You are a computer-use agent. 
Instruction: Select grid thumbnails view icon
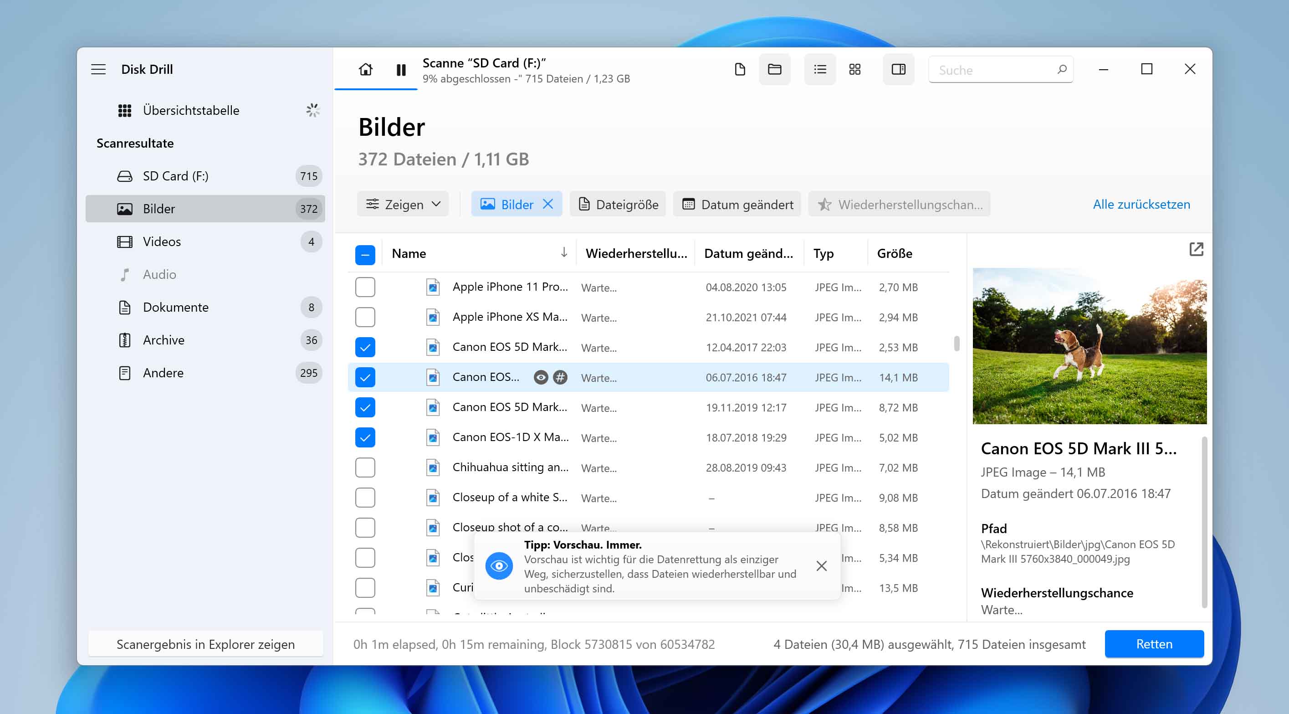click(x=854, y=69)
